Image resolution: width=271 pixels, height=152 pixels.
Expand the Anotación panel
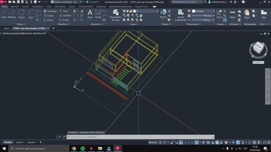click(x=97, y=24)
